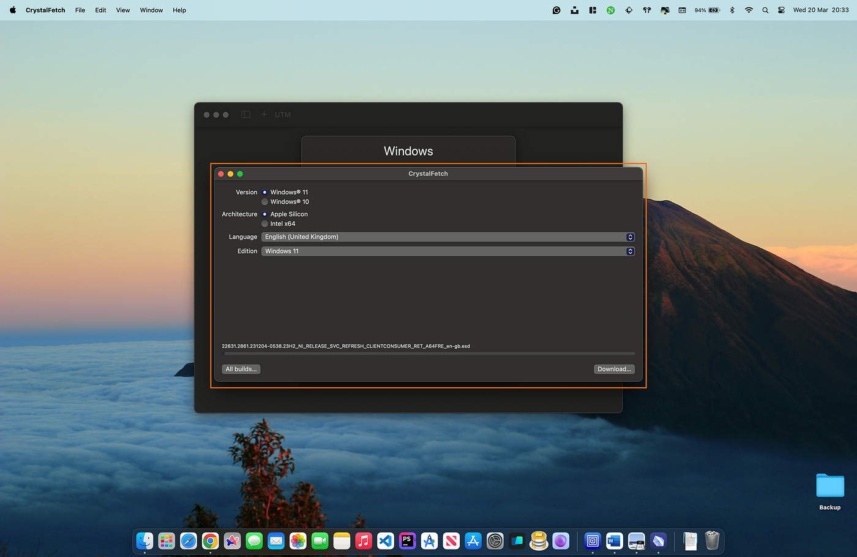
Task: Open Finder from the dock
Action: click(x=145, y=540)
